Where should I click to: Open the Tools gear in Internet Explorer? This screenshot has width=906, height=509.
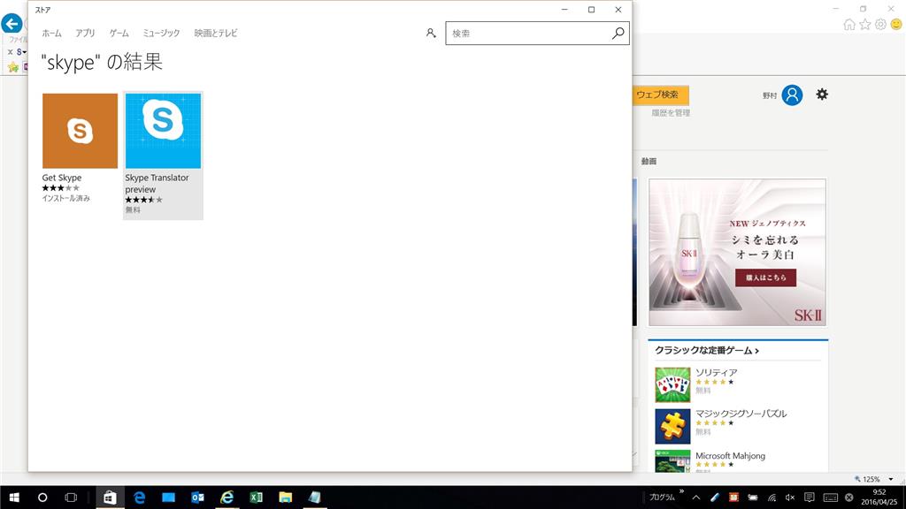click(x=880, y=24)
